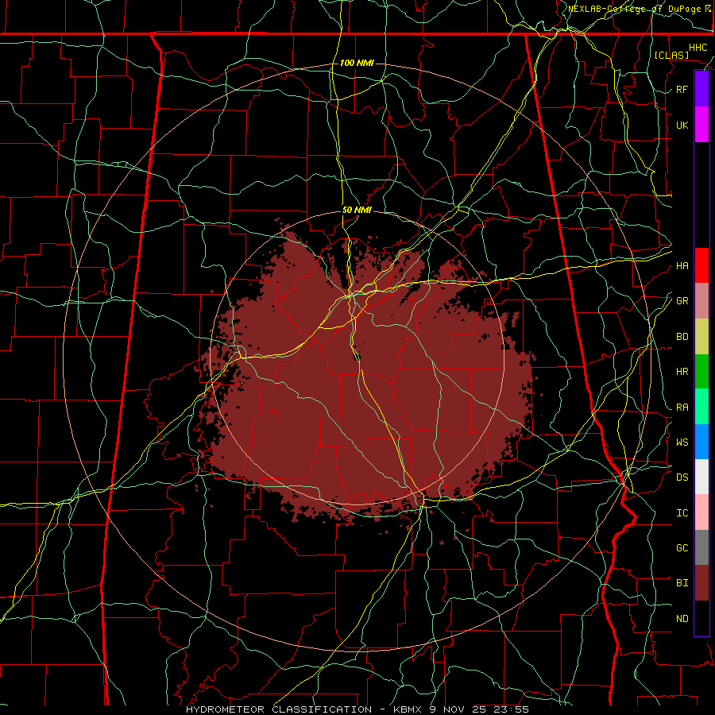Click the [CLAS] units label

pos(671,55)
